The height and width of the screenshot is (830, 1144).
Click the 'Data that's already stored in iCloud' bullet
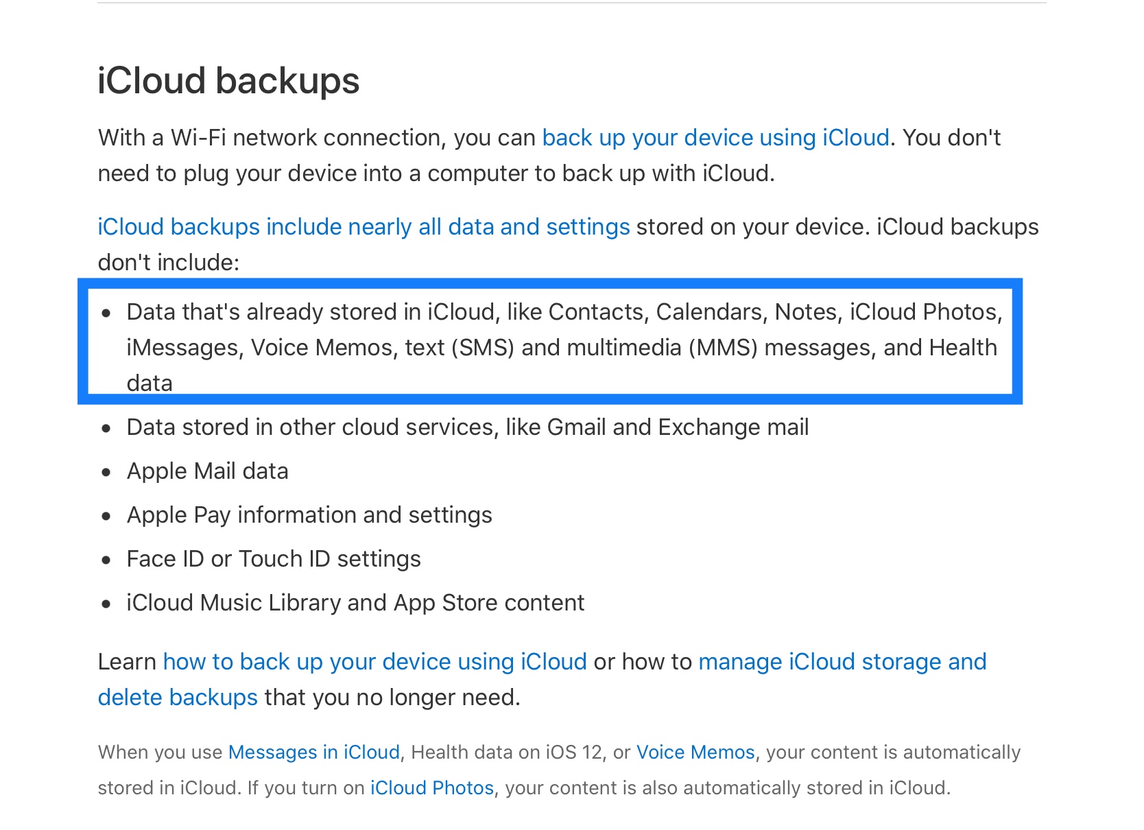point(564,348)
